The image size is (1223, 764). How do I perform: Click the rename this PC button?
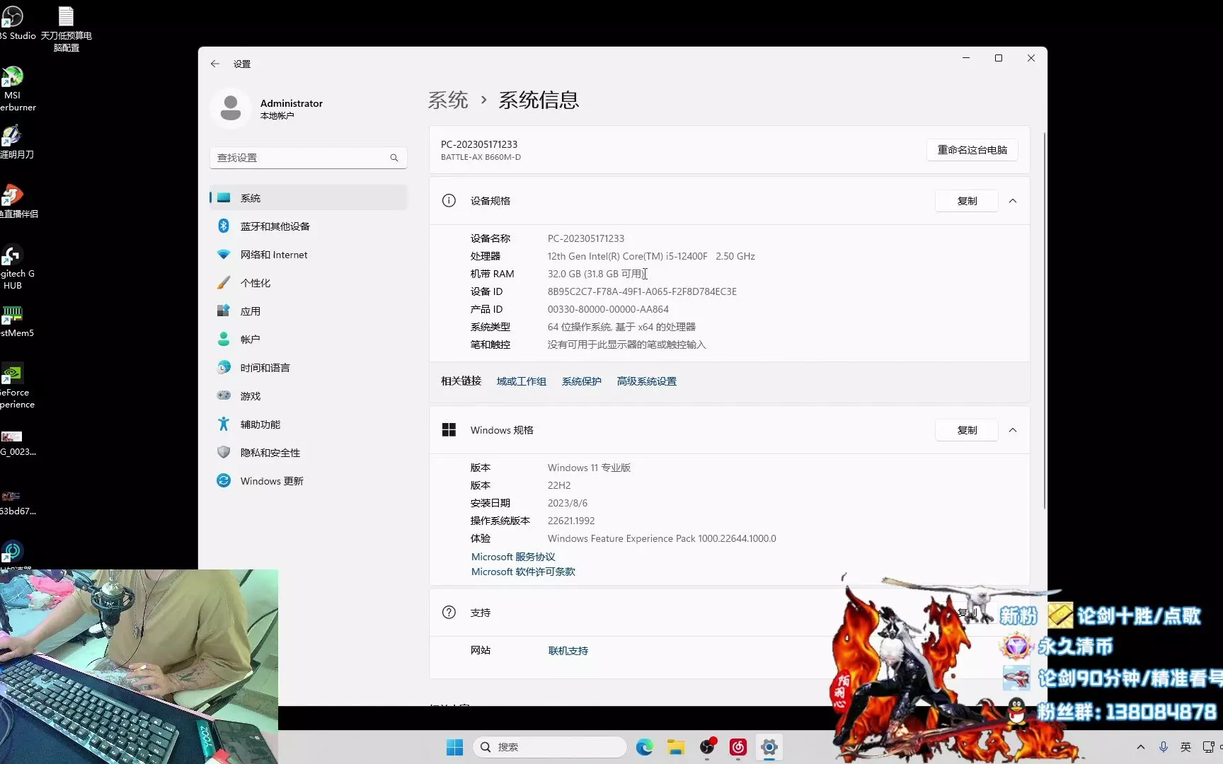(x=972, y=150)
